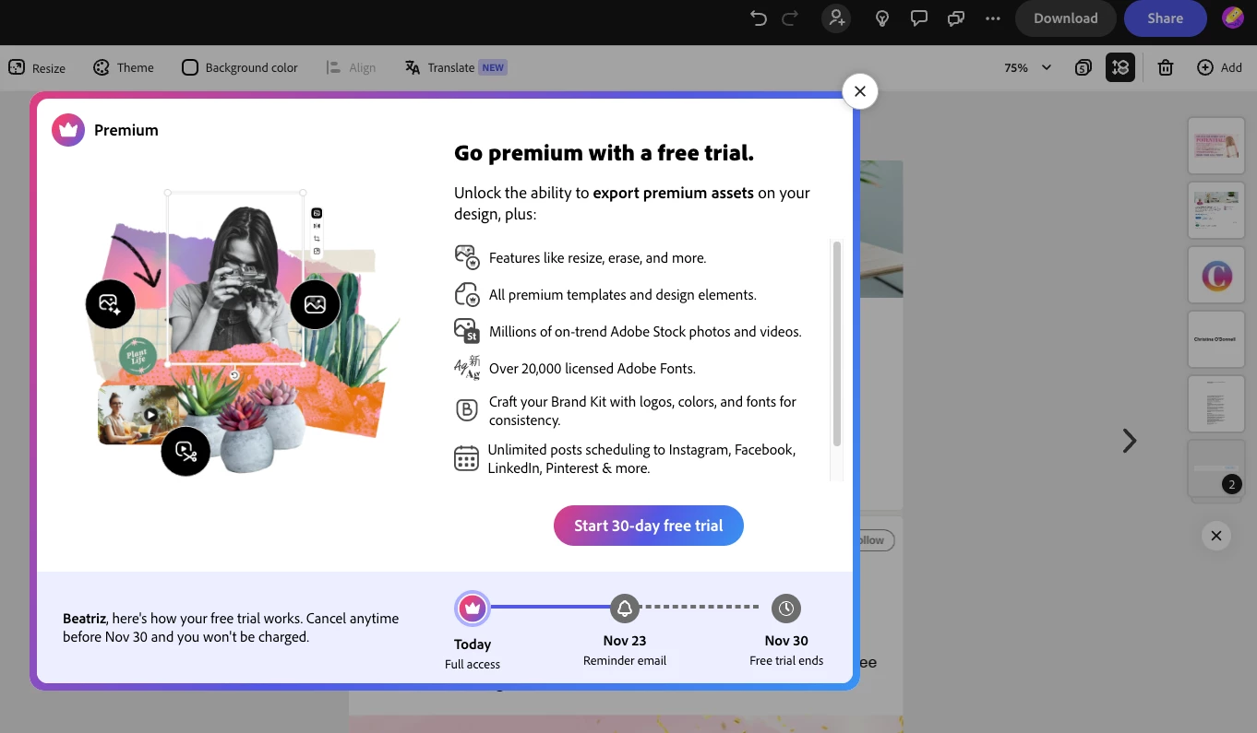The image size is (1257, 733).
Task: Click the Premium crown logo icon
Action: 68,130
